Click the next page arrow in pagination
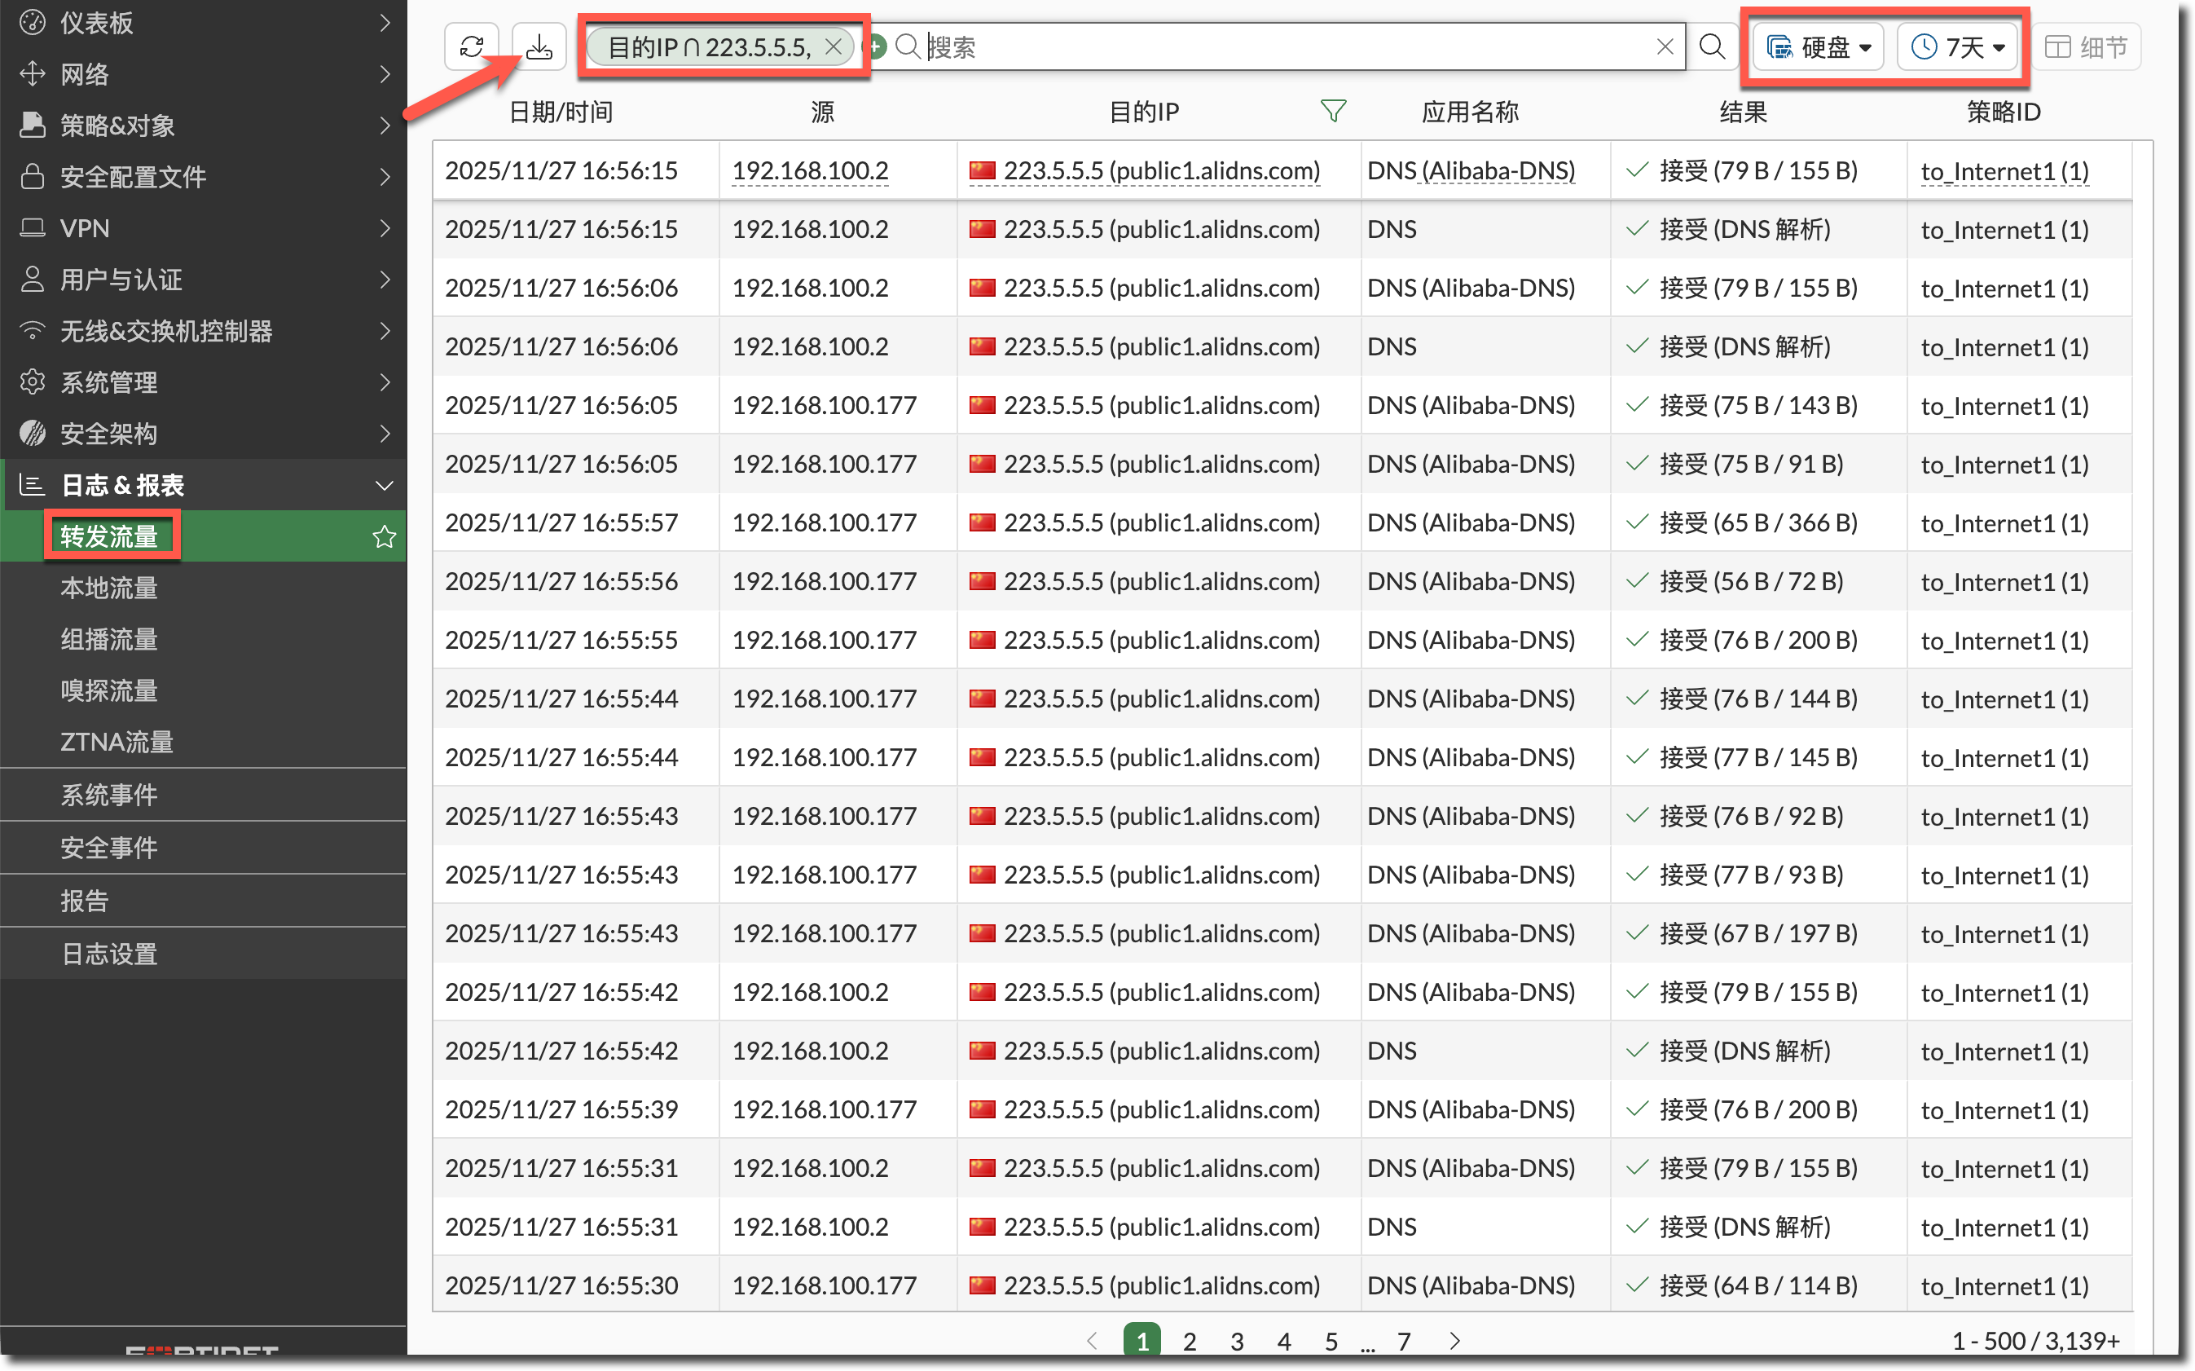Image resolution: width=2195 pixels, height=1371 pixels. 1454,1340
